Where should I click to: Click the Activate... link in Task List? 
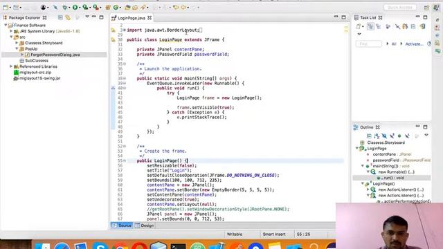point(414,44)
